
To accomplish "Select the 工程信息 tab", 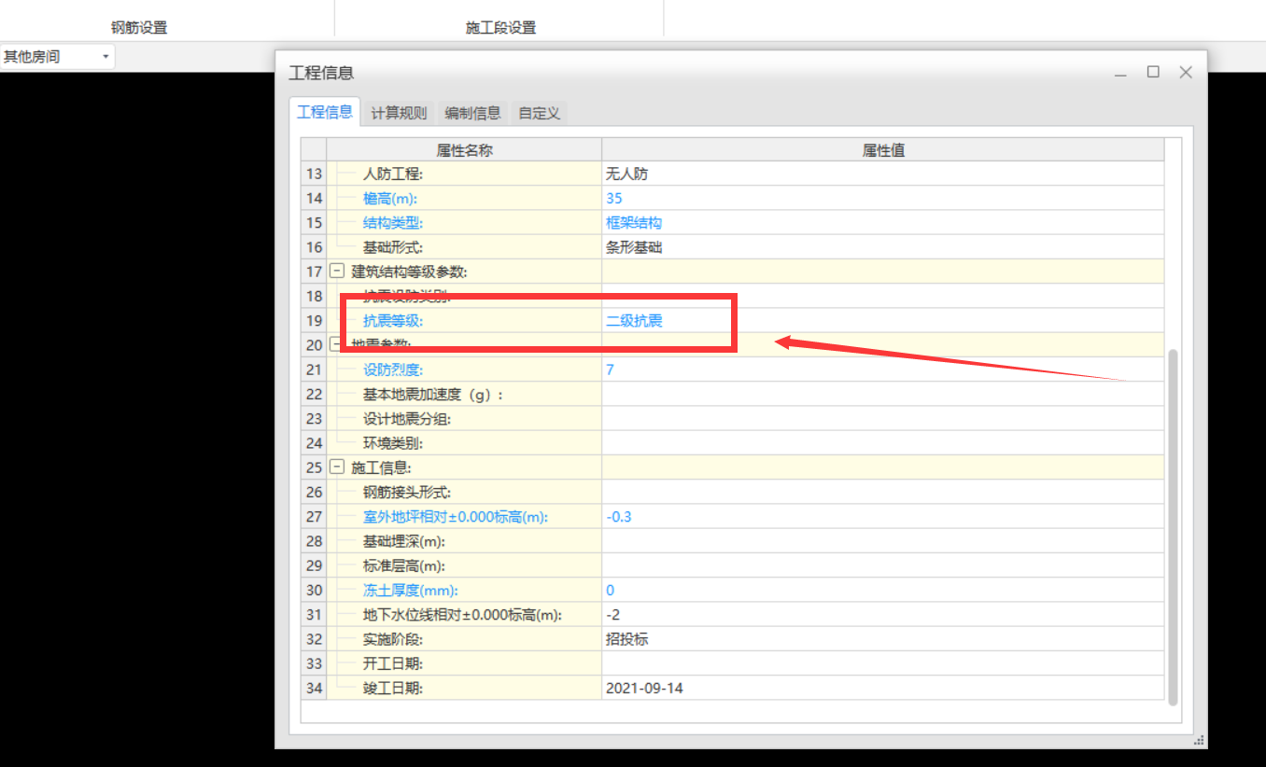I will (324, 112).
